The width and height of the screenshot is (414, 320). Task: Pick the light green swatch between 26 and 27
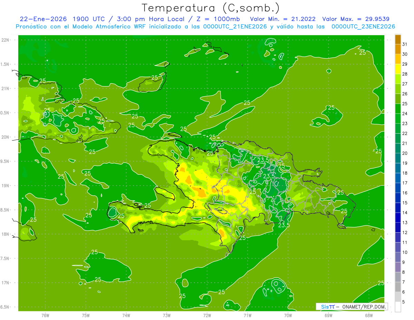[398, 89]
